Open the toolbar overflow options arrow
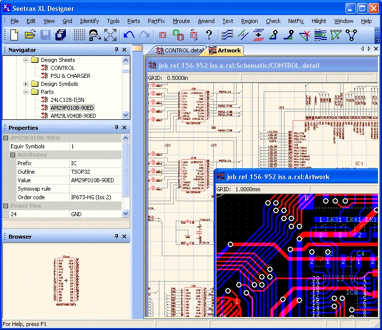This screenshot has height=330, width=382. point(377,40)
